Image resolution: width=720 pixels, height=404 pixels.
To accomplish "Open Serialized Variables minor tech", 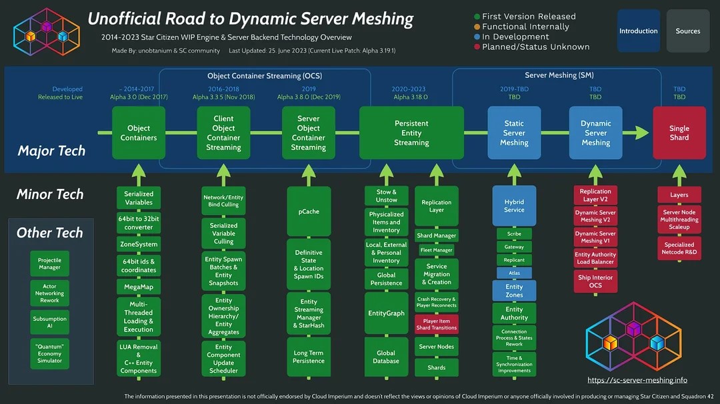I will [139, 198].
